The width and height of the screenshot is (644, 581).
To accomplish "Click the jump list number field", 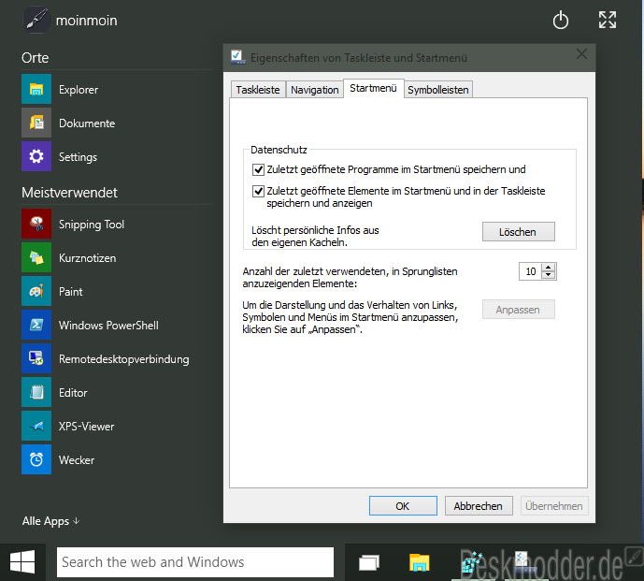I will 530,271.
